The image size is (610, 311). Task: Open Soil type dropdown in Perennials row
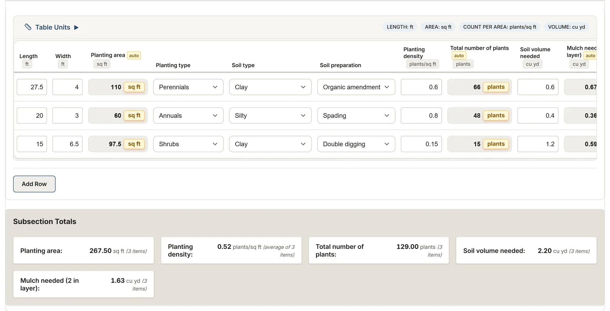tap(270, 87)
